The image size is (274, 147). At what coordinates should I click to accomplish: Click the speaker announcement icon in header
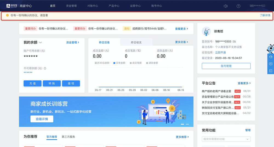click(226, 6)
